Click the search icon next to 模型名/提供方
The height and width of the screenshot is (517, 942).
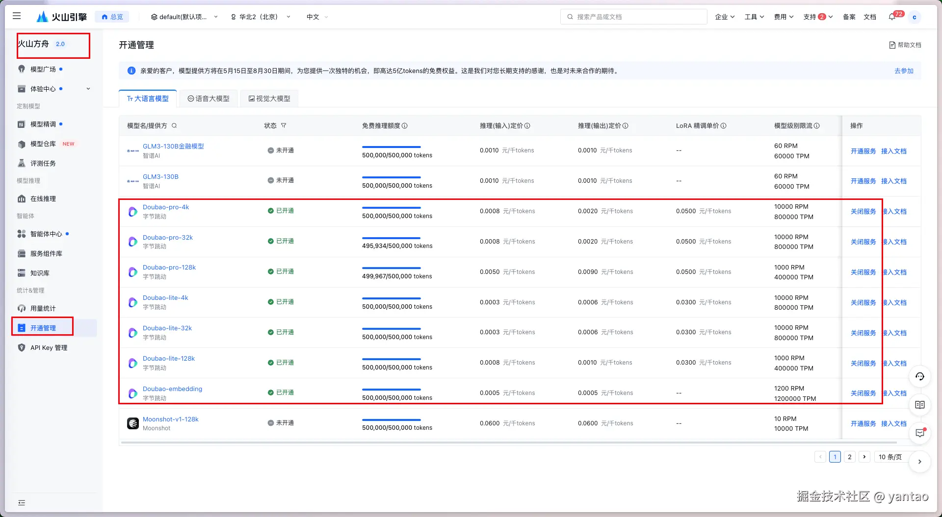pyautogui.click(x=174, y=126)
